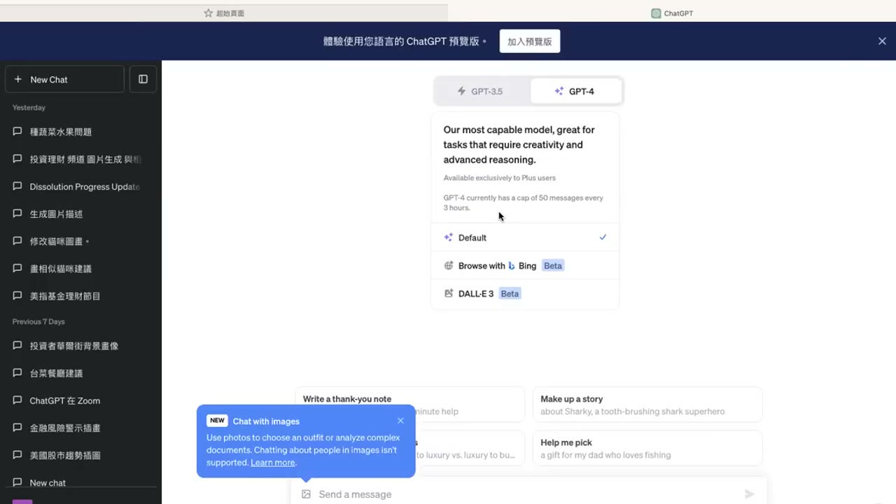
Task: Open the Learn more link
Action: coord(272,463)
